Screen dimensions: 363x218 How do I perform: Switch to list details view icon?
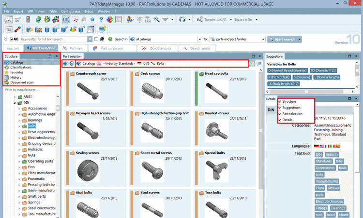click(259, 64)
